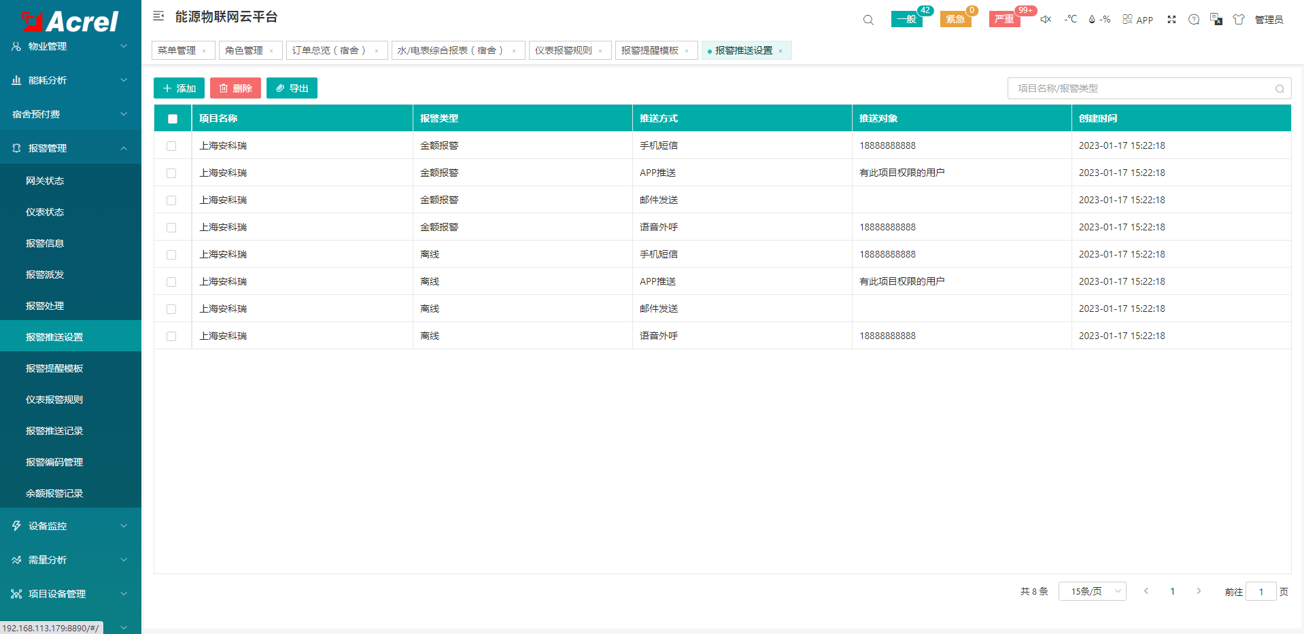This screenshot has height=634, width=1304.
Task: Open the 15条/页 page size dropdown
Action: coord(1092,591)
